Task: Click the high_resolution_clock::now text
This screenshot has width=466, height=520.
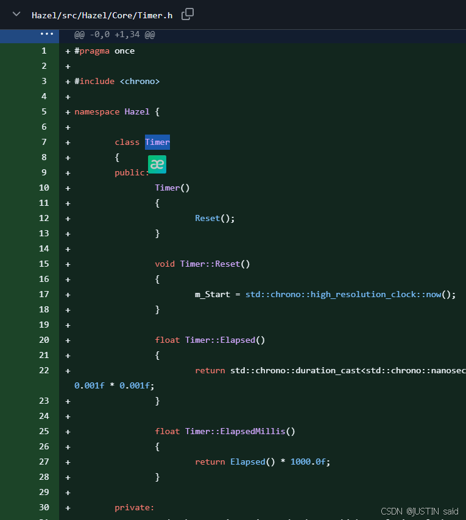Action: pyautogui.click(x=376, y=294)
